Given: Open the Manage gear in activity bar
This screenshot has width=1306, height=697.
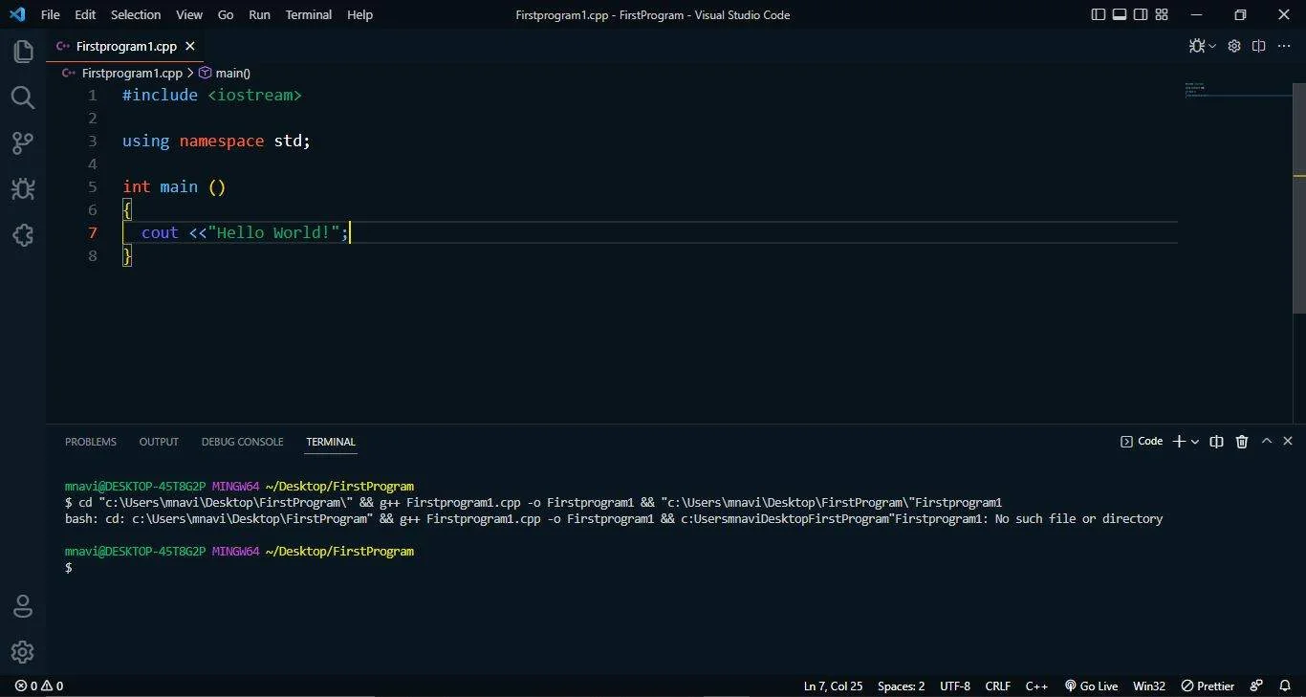Looking at the screenshot, I should (23, 652).
